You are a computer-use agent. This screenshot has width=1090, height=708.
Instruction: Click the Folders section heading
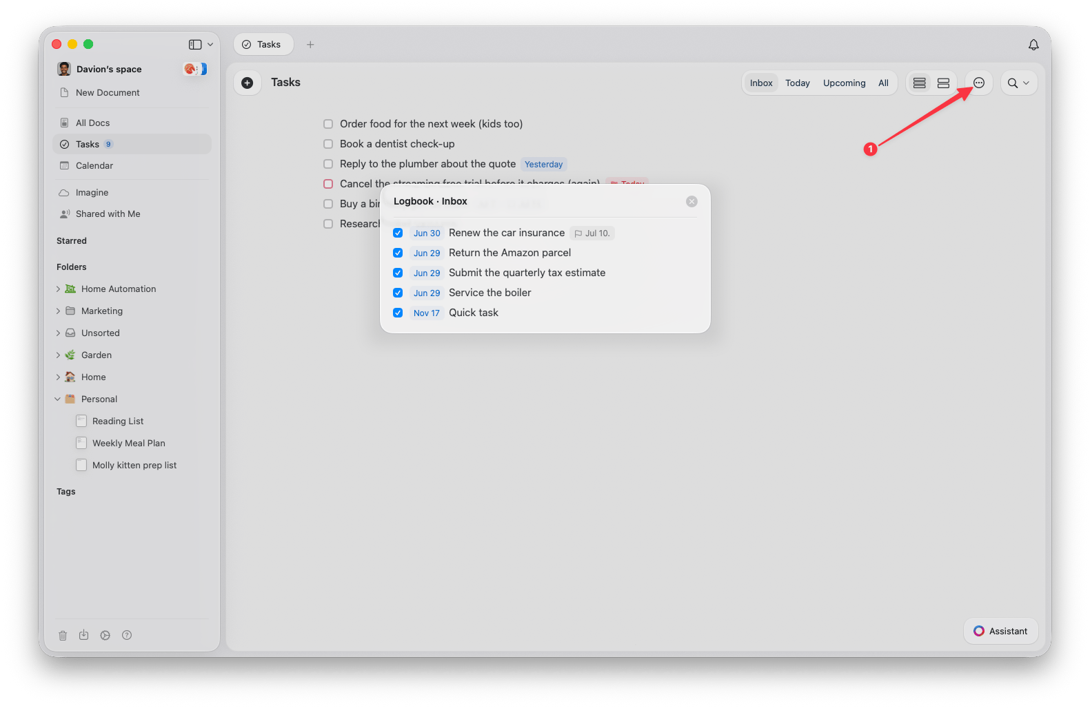(x=72, y=267)
